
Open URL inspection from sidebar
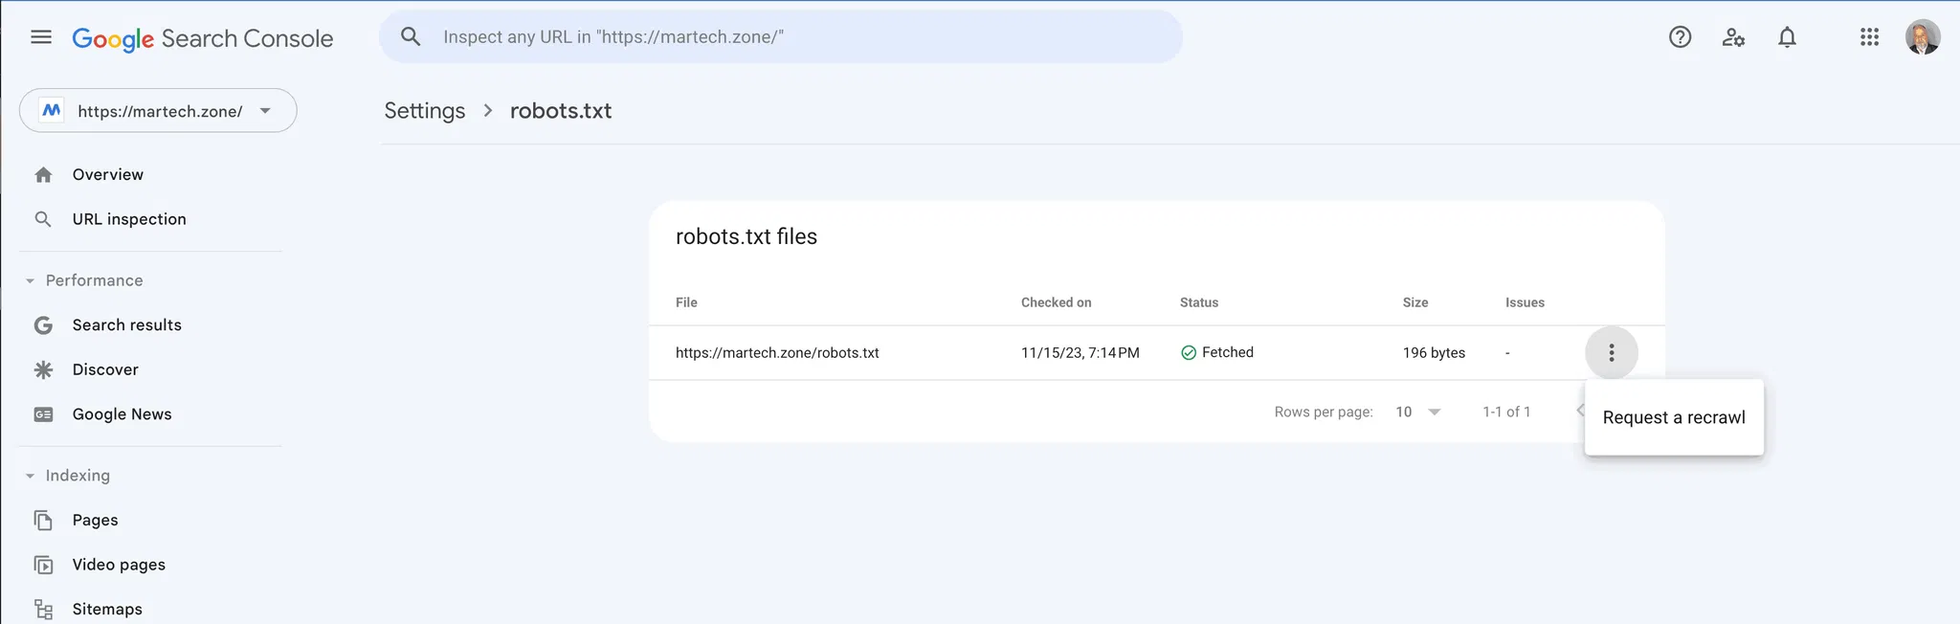pyautogui.click(x=128, y=219)
